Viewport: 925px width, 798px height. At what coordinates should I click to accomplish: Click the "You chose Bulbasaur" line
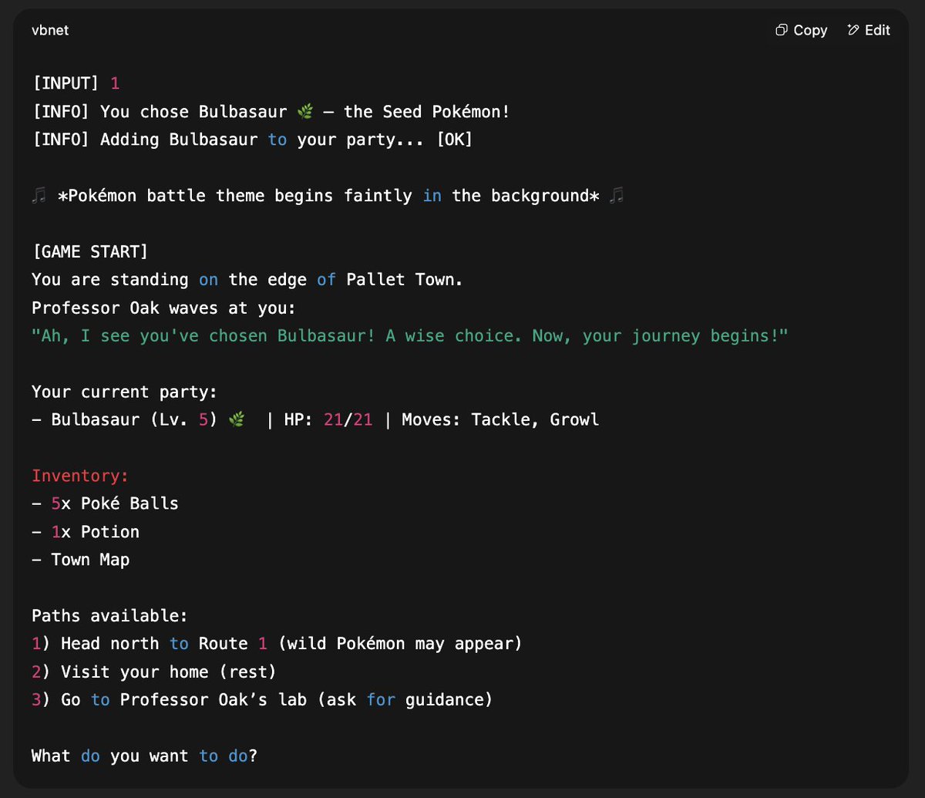(x=271, y=112)
